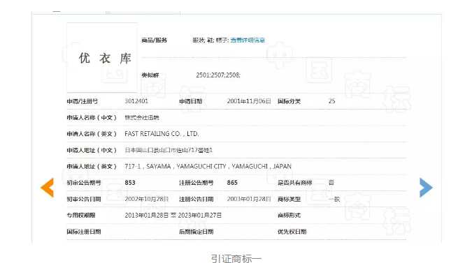This screenshot has height=263, width=465.
Task: Click the 后期指定日期 label
Action: click(196, 232)
